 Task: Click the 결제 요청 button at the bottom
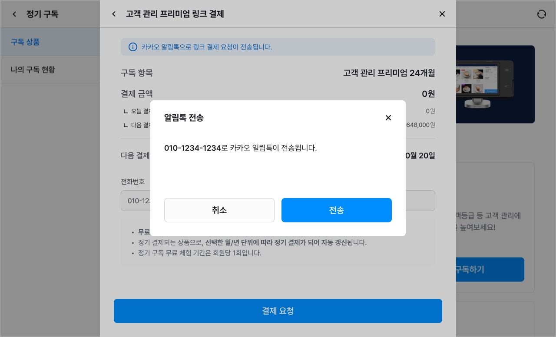pos(278,311)
